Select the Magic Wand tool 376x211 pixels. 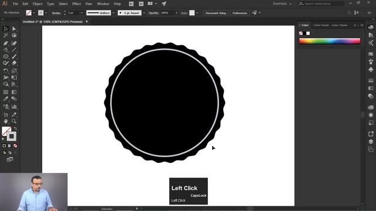click(x=6, y=36)
